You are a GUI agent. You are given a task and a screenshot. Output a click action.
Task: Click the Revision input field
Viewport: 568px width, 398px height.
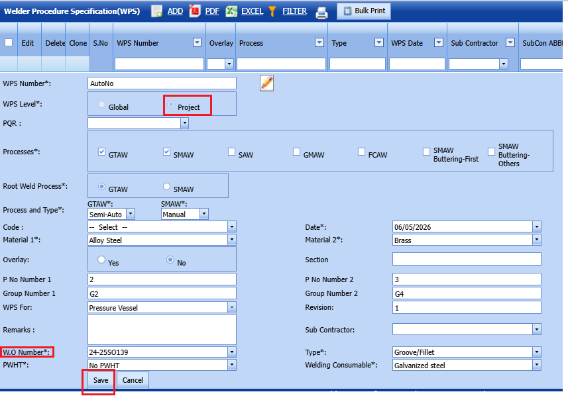[x=467, y=307]
